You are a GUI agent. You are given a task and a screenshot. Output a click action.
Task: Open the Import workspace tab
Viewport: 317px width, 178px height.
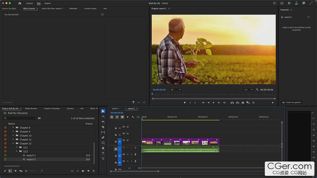pyautogui.click(x=30, y=3)
